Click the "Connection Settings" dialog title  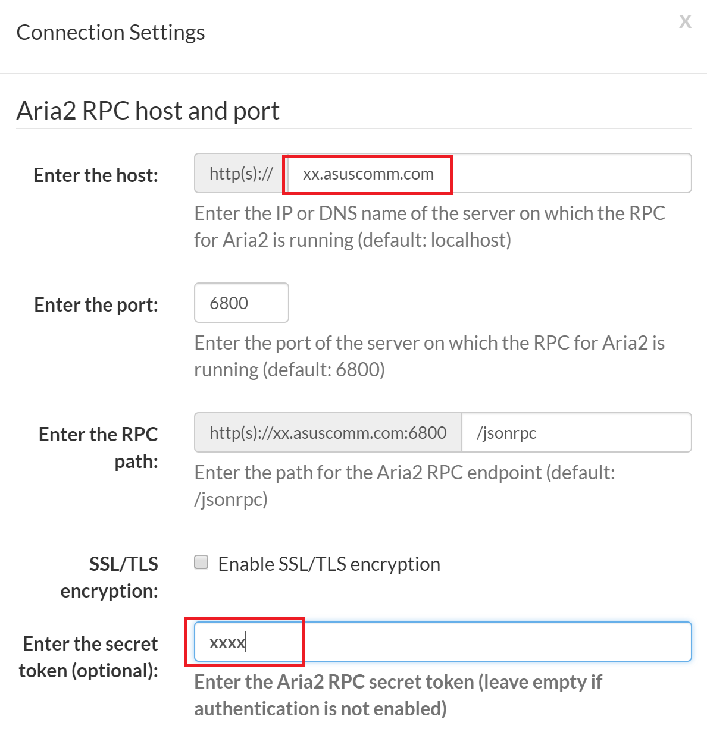[111, 33]
